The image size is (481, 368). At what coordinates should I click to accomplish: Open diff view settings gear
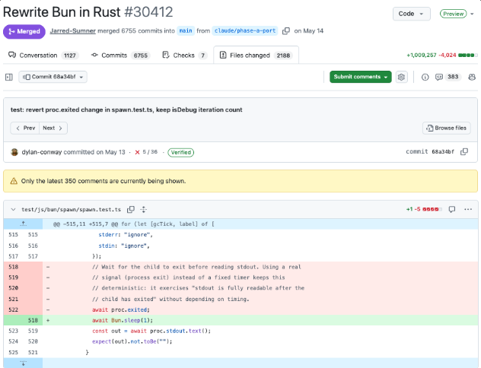401,77
